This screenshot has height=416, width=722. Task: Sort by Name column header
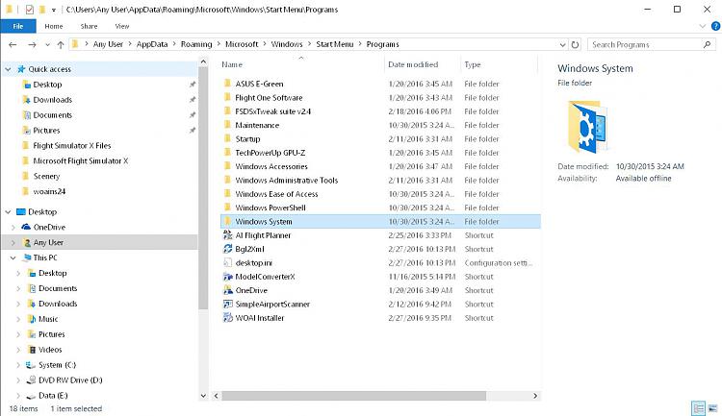(301, 64)
